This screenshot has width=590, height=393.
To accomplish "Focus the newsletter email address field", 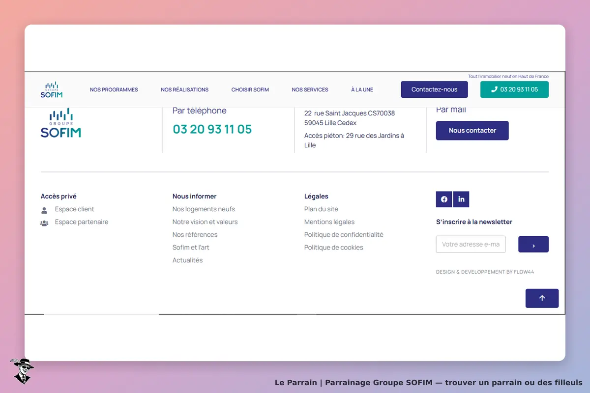I will (471, 245).
